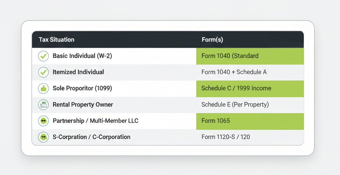Select Partnership / Multi-Member LLC label
340x175 pixels.
click(95, 121)
